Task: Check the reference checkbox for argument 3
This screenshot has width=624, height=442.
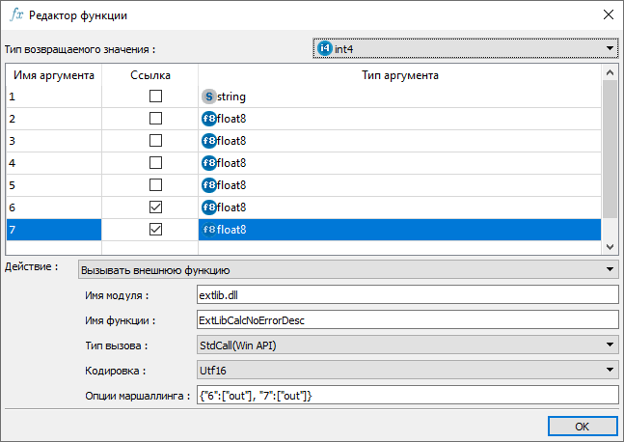Action: click(155, 141)
